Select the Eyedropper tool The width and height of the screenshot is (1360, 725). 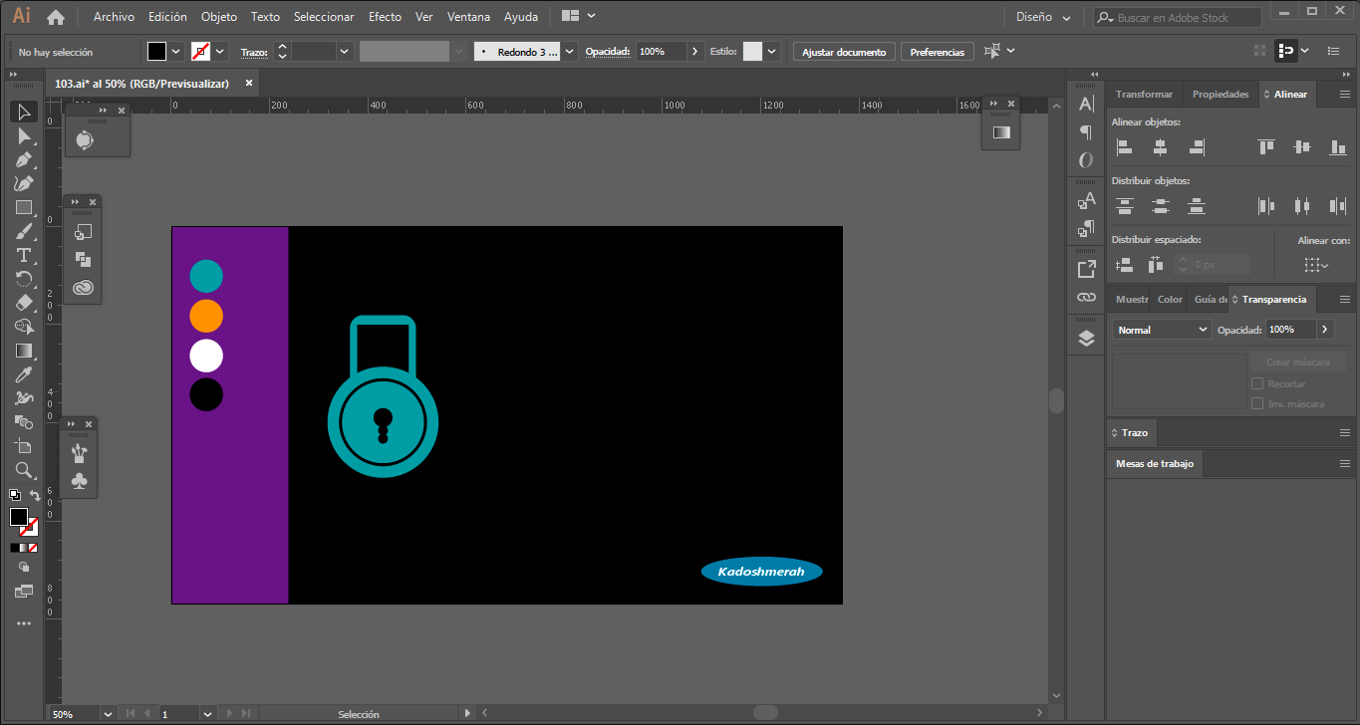tap(24, 374)
